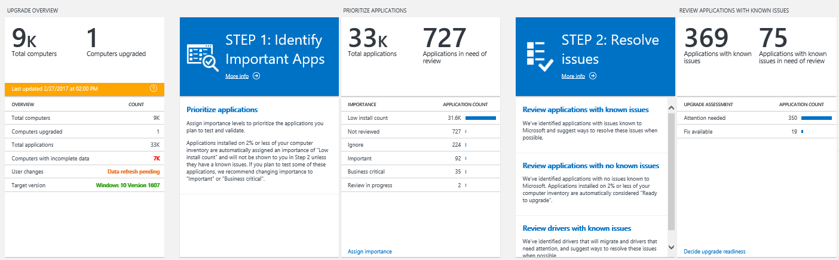Click the help question mark icon

click(x=154, y=88)
